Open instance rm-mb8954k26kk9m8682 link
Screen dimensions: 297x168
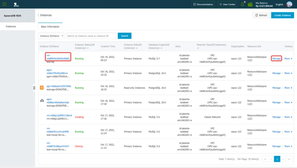(58, 57)
